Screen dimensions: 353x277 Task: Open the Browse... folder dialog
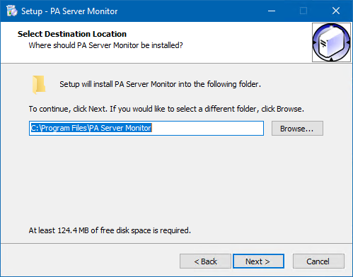[297, 129]
